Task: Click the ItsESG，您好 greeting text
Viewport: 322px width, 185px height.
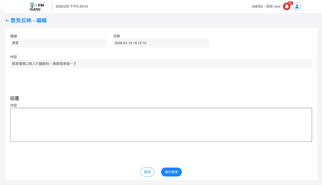Action: point(262,7)
